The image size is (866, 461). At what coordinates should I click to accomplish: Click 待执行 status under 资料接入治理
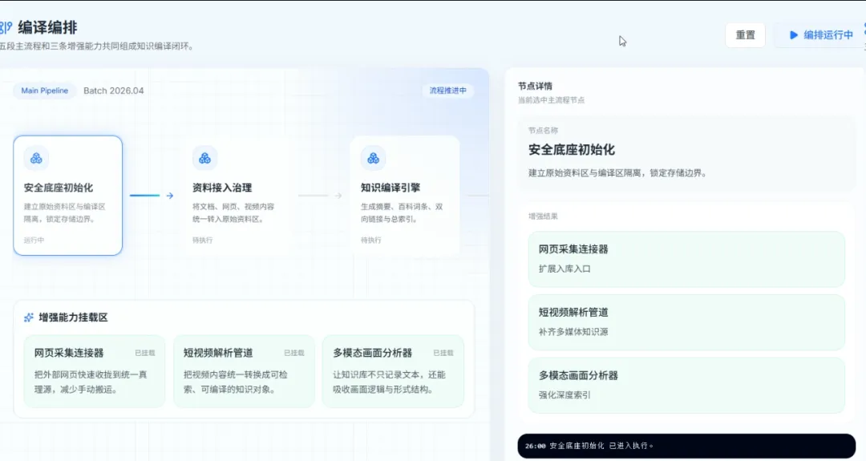click(x=202, y=241)
